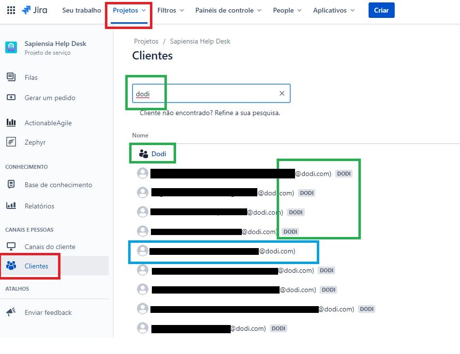Click avatar of the customer without DODI tag
Viewport: 460px width, 354px height.
click(143, 251)
